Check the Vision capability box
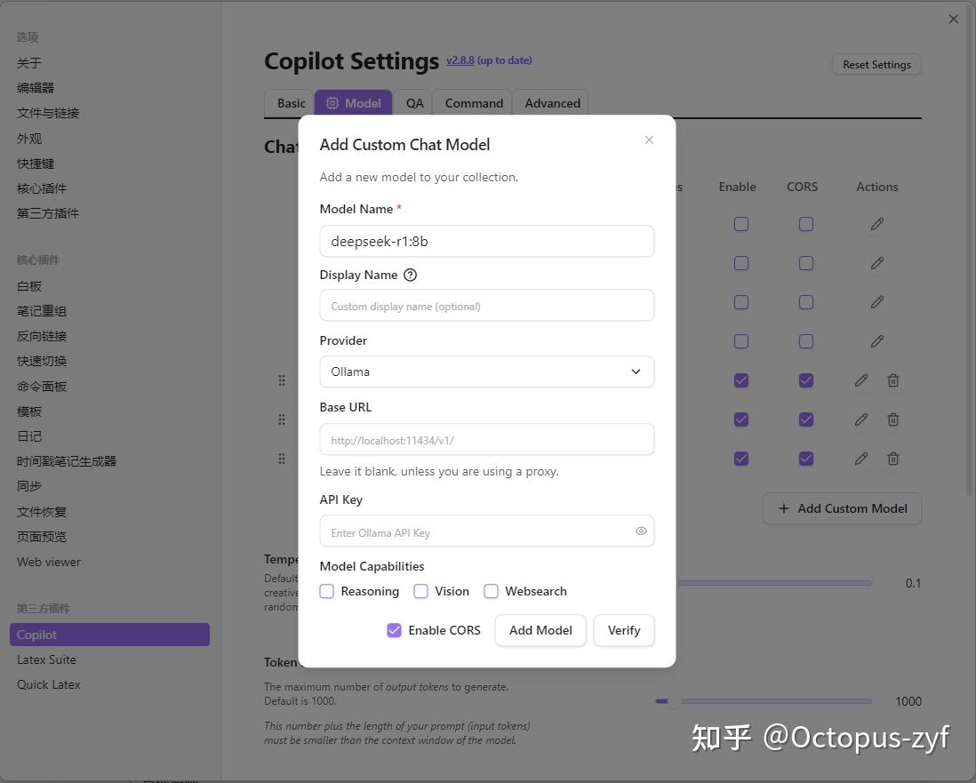 coord(421,591)
